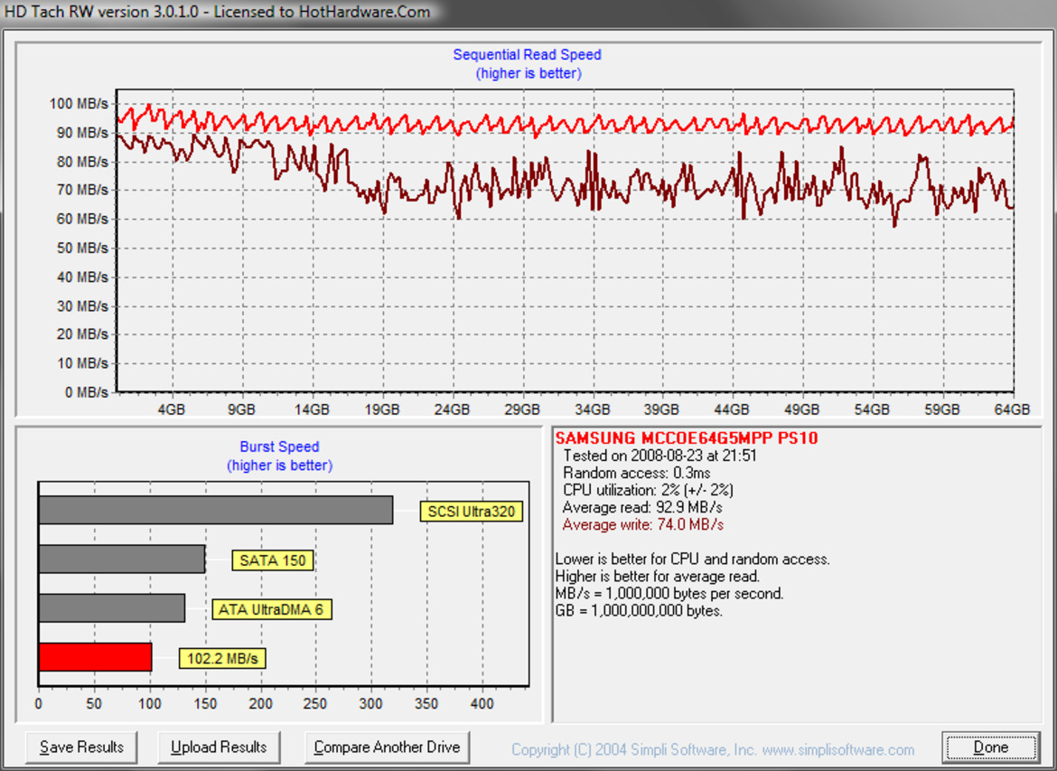Image resolution: width=1057 pixels, height=771 pixels.
Task: Click the 19GB axis label
Action: [381, 409]
